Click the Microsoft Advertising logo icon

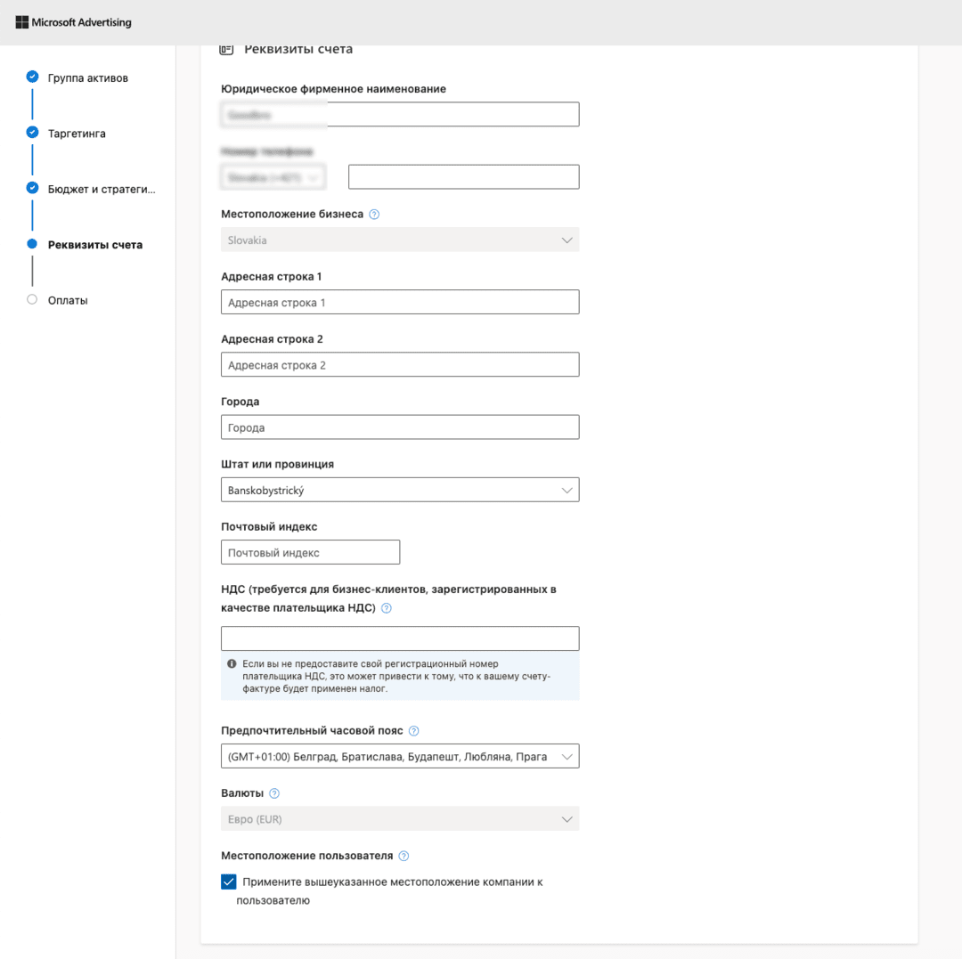[x=23, y=21]
